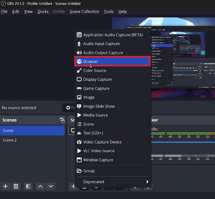Viewport: 215px width, 199px height.
Task: Move the selected scene down
Action: [x=51, y=186]
